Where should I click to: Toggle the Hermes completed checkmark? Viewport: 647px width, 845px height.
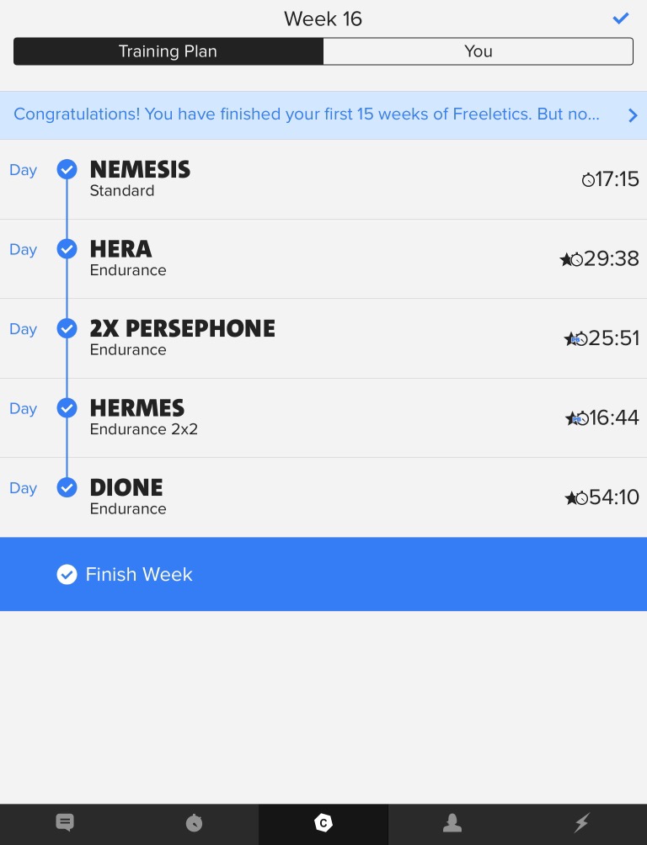pyautogui.click(x=67, y=408)
